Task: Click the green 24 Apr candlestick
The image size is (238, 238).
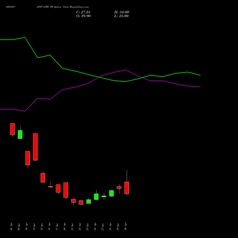Action: (96, 197)
